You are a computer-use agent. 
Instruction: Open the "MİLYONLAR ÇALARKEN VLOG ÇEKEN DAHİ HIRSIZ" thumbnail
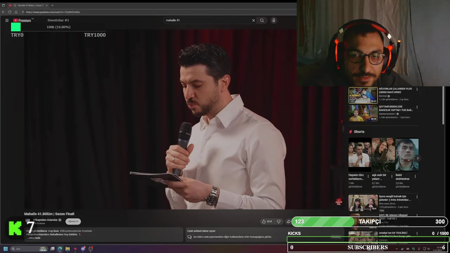[363, 95]
